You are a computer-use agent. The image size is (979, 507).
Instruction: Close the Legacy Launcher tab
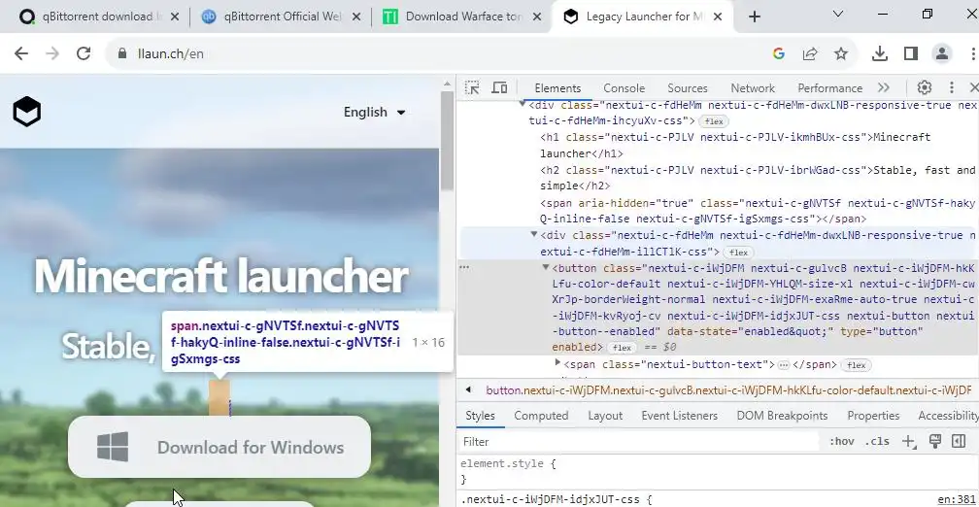point(718,17)
